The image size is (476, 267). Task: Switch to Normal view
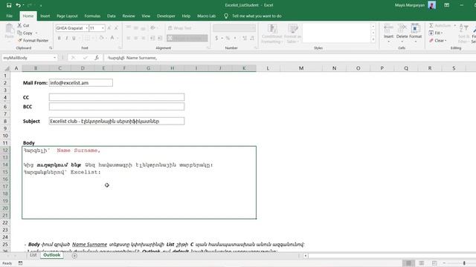408,263
